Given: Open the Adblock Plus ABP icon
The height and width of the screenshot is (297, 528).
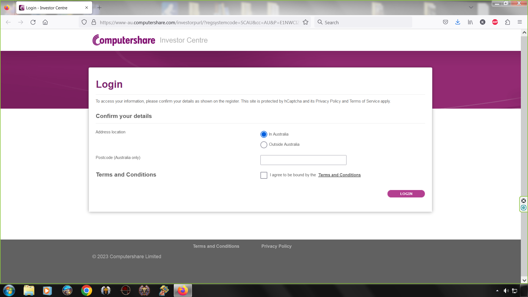Looking at the screenshot, I should click(x=495, y=22).
